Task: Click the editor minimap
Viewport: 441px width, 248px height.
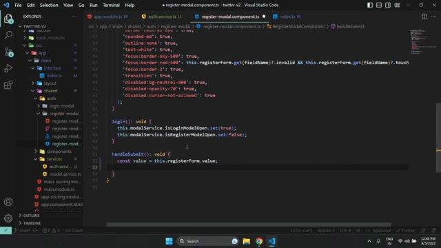Action: click(422, 41)
